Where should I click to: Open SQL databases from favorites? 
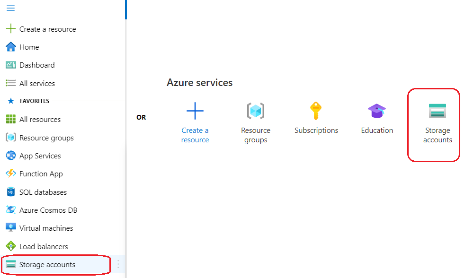pos(43,192)
